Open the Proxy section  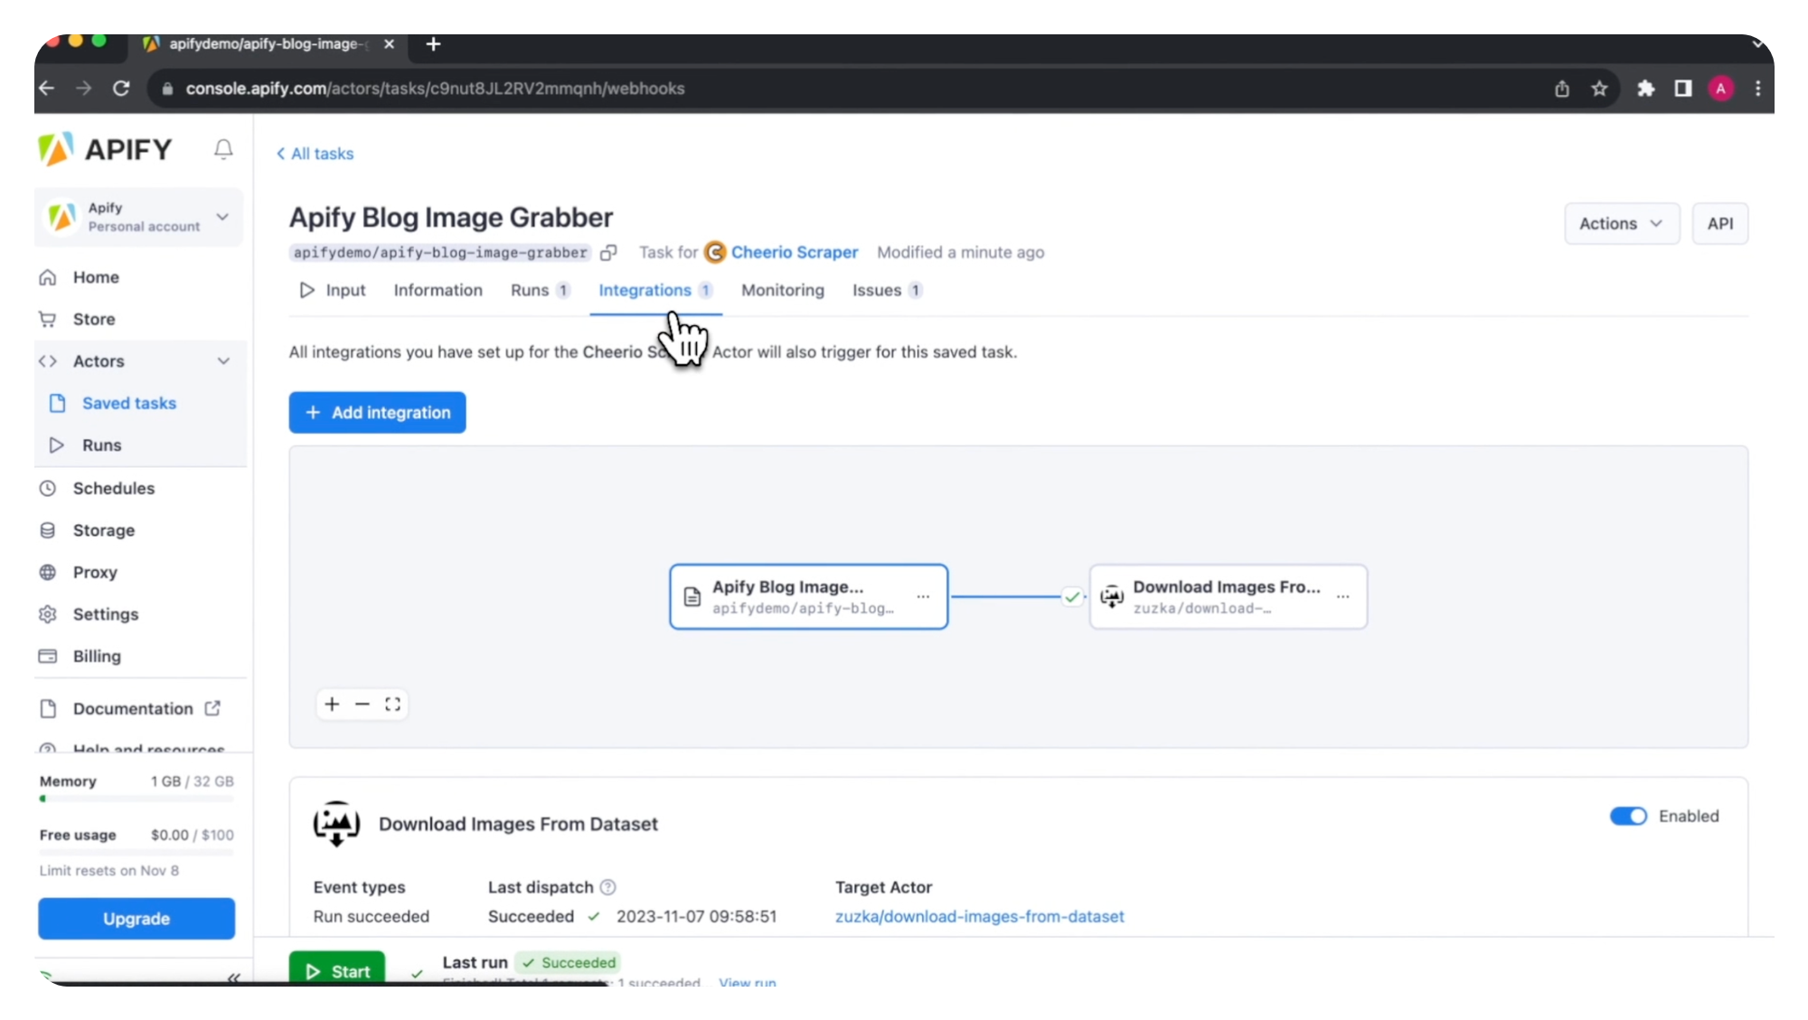click(x=95, y=572)
